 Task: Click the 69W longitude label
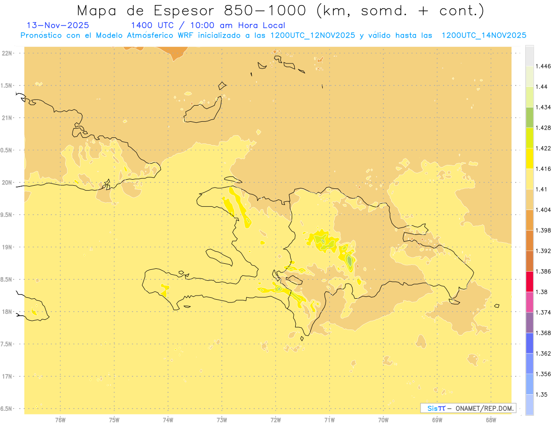pos(437,420)
